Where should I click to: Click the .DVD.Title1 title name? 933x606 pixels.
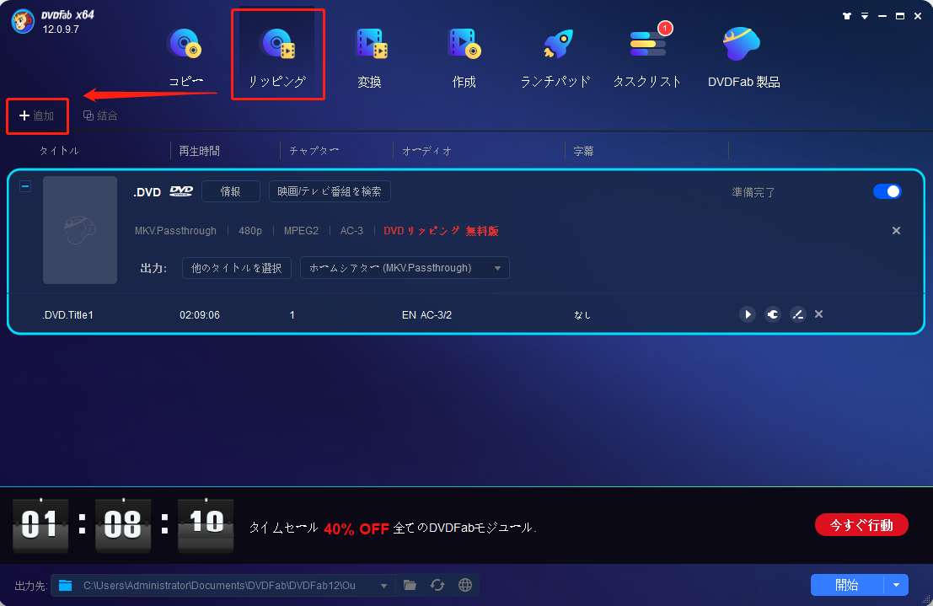[x=67, y=315]
